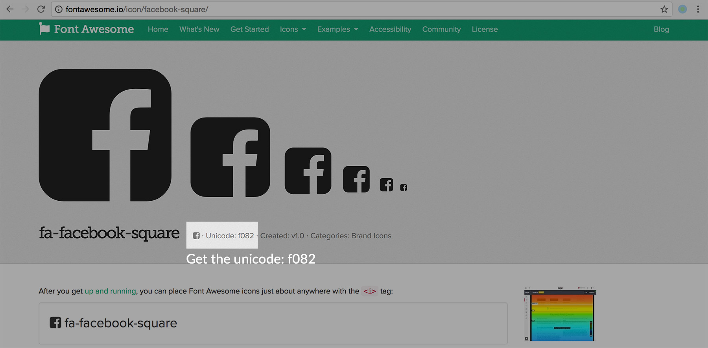Click the smallest facebook-square icon preview
Viewport: 708px width, 348px height.
[x=404, y=187]
